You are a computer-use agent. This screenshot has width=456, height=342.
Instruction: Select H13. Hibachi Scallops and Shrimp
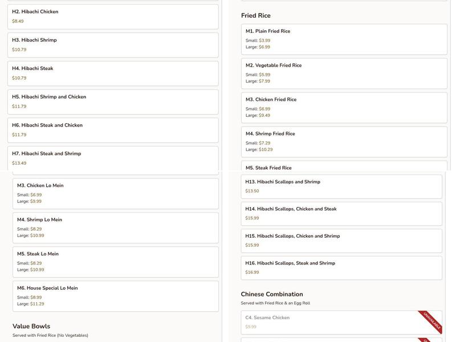click(x=341, y=186)
